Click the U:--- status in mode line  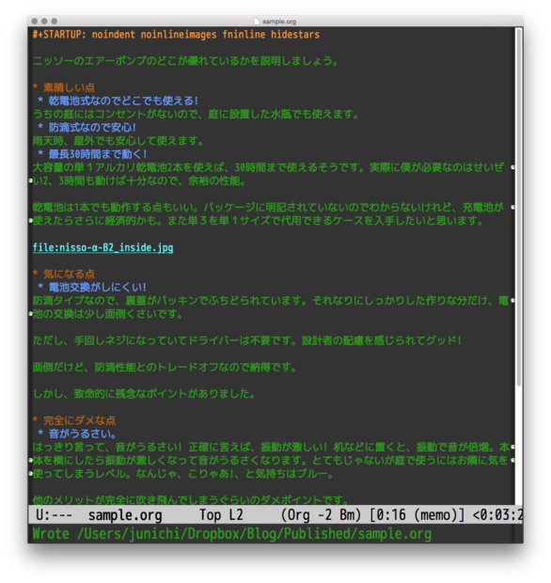click(x=54, y=515)
